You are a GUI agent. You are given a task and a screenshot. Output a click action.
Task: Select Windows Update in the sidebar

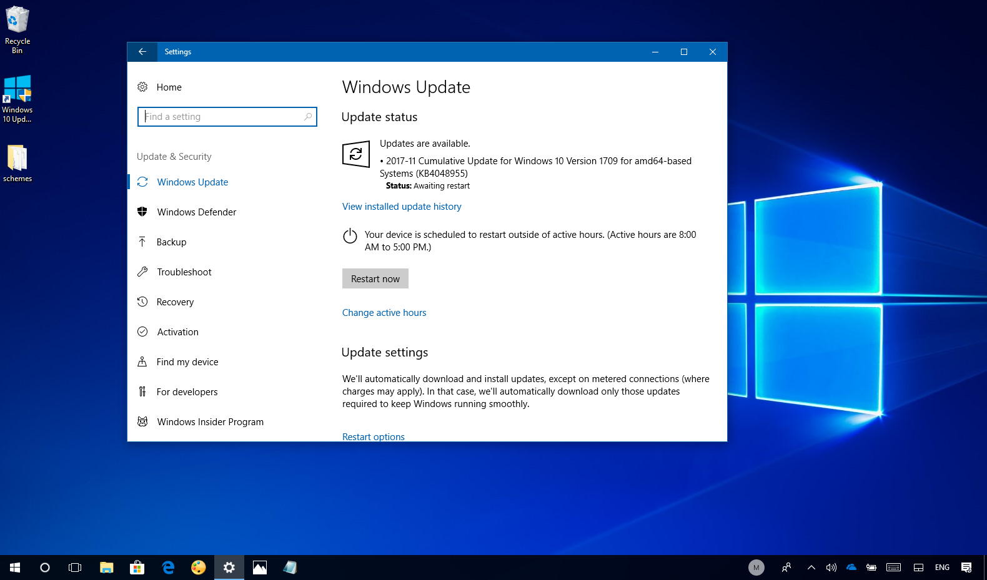pos(192,182)
